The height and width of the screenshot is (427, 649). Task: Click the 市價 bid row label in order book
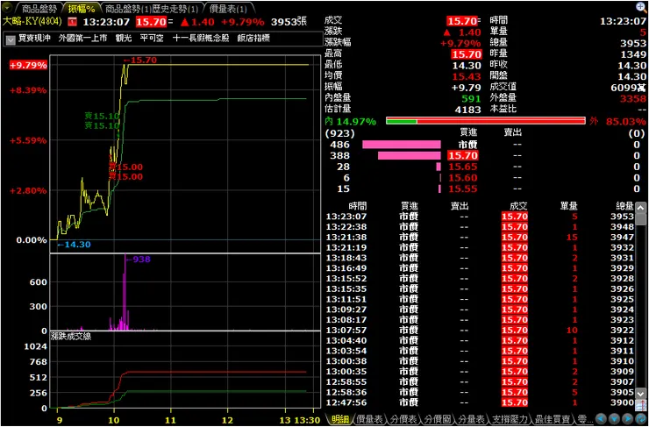[x=467, y=145]
